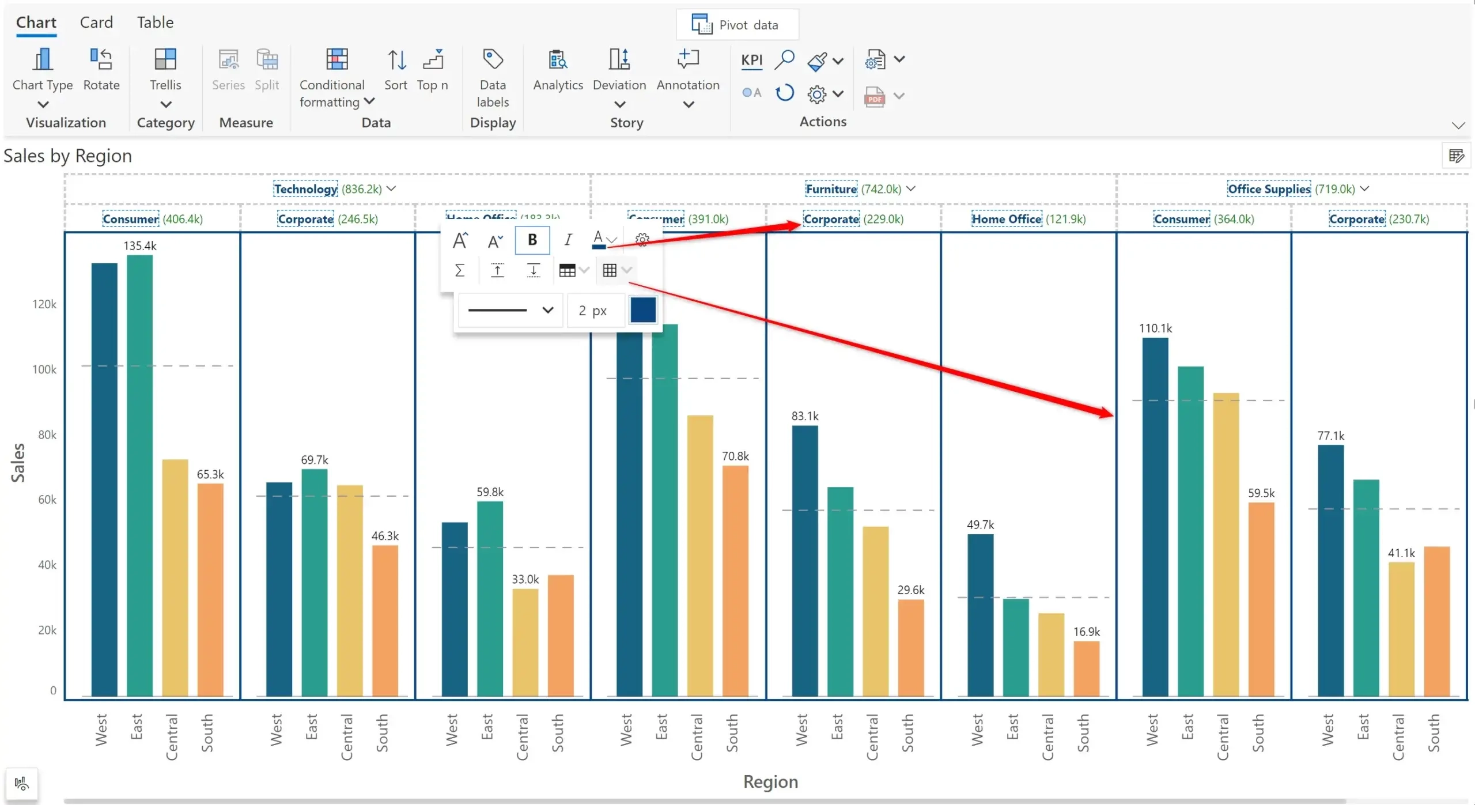Open the PDF export dropdown arrow

point(899,95)
